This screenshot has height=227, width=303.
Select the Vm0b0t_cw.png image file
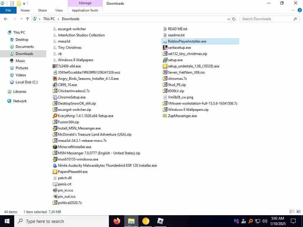[178, 97]
